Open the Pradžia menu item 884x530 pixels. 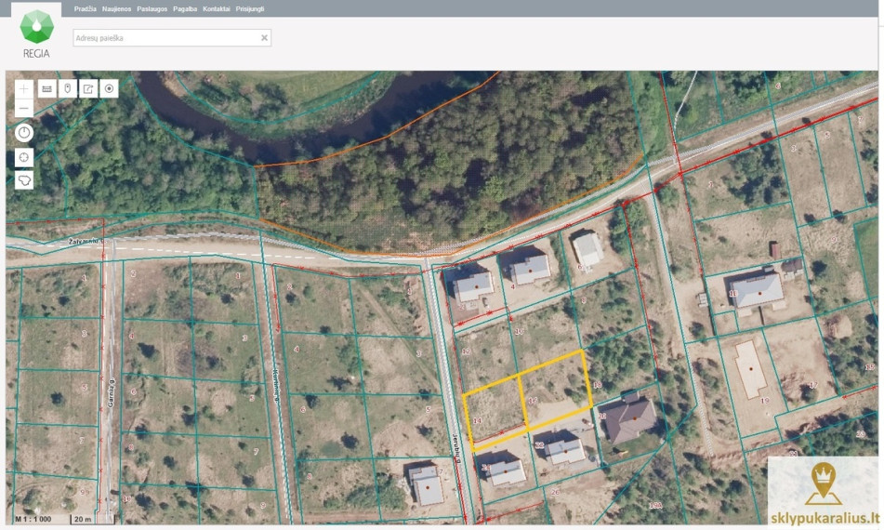[x=86, y=9]
